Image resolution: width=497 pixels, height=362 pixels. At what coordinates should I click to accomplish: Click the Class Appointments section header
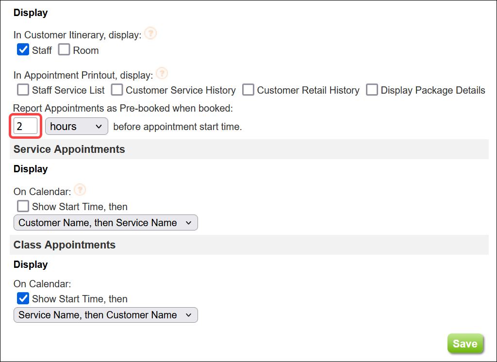65,245
